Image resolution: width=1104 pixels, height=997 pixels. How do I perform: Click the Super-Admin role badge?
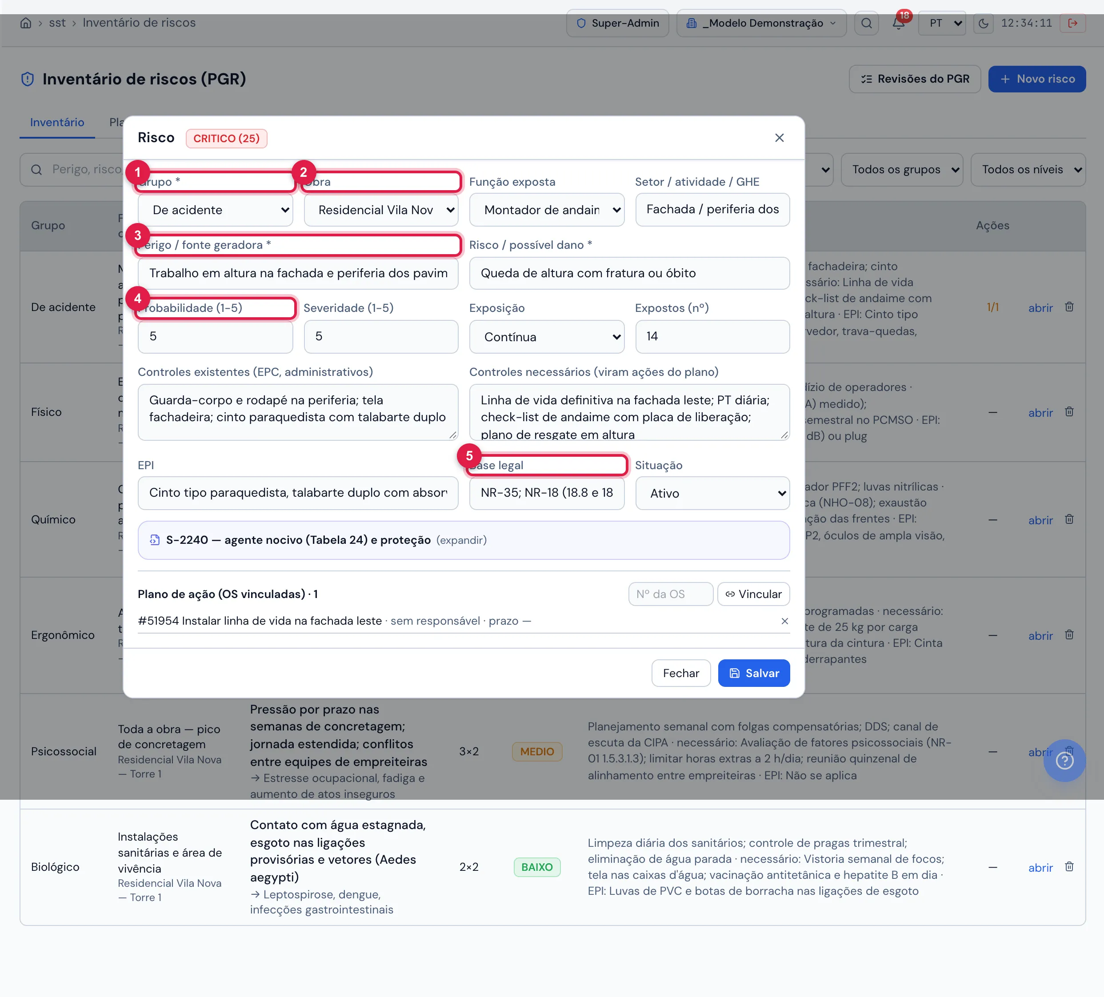point(617,23)
